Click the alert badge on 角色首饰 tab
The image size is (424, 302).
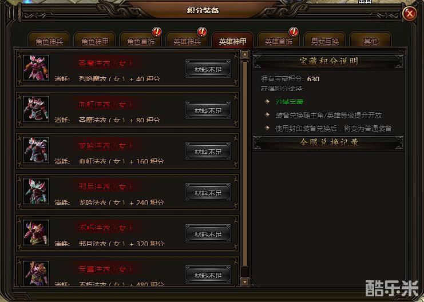click(157, 32)
